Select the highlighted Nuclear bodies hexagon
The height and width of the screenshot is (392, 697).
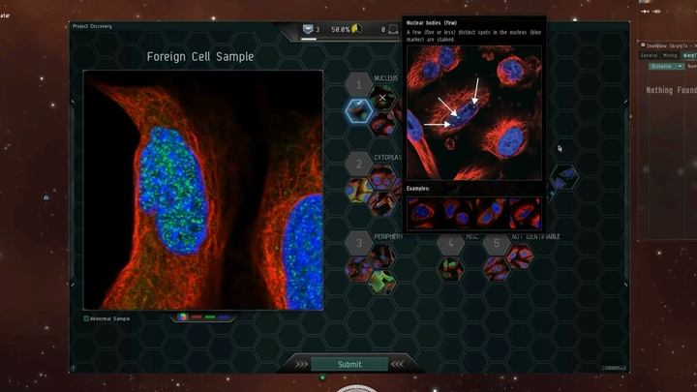[x=359, y=110]
